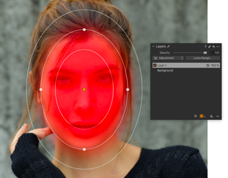Select the Layer 1 row name
The width and height of the screenshot is (228, 178).
162,65
